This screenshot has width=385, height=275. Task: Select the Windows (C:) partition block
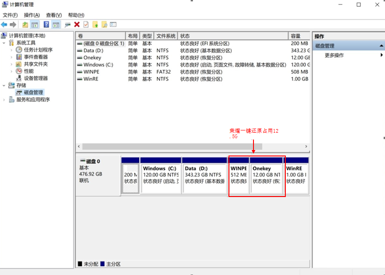coord(161,175)
